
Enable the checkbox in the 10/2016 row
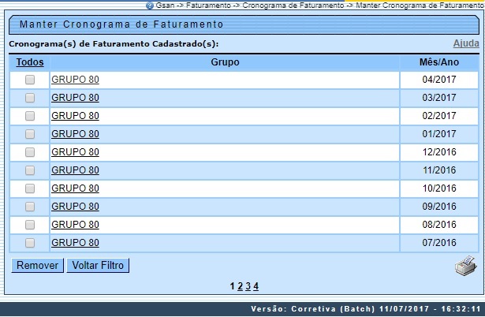pyautogui.click(x=30, y=188)
